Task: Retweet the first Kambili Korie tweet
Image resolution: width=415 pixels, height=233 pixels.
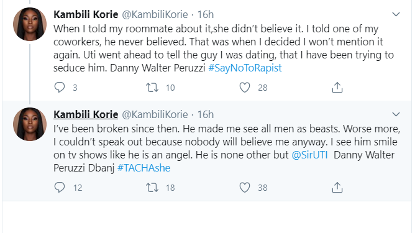Action: coord(152,88)
